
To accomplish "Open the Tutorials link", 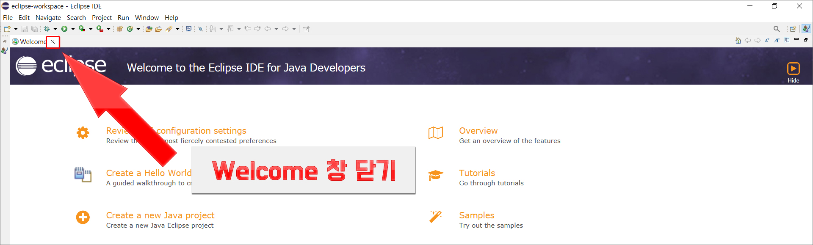I will (477, 173).
